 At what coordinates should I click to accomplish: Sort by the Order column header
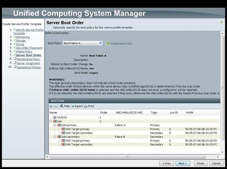pyautogui.click(x=104, y=113)
